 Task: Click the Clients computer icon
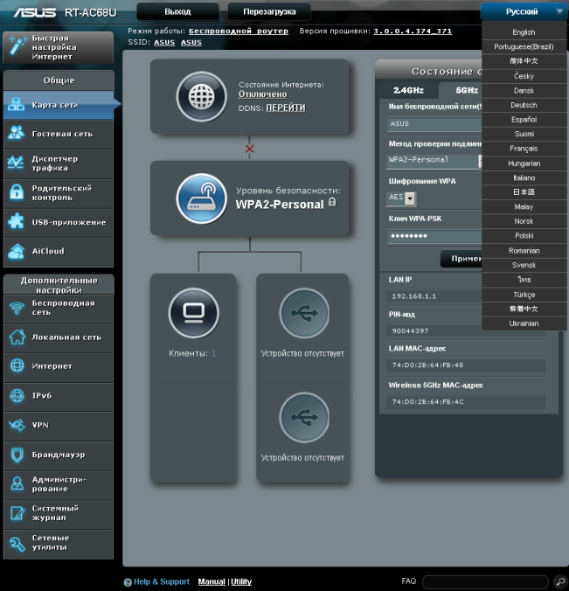click(x=194, y=313)
